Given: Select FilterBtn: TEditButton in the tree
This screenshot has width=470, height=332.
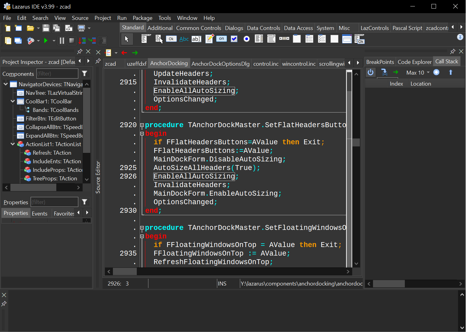Looking at the screenshot, I should [x=51, y=119].
